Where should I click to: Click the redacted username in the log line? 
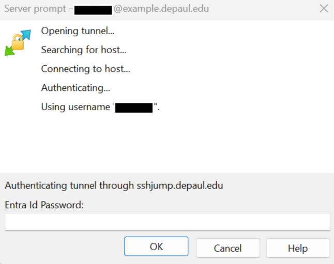(x=134, y=107)
